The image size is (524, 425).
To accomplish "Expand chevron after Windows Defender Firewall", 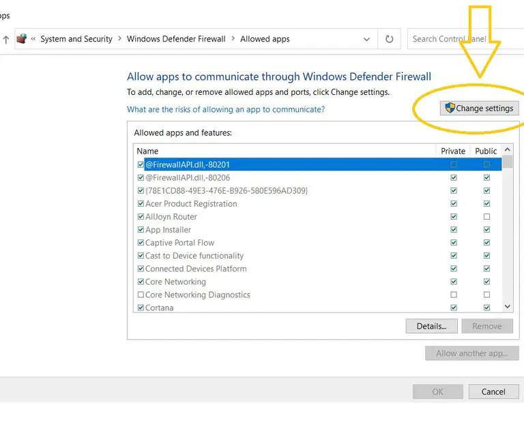I will (233, 39).
